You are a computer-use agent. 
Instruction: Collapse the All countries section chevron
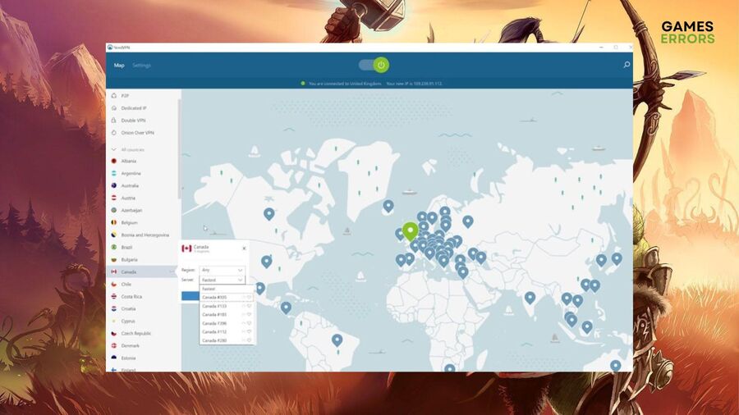[x=113, y=149]
